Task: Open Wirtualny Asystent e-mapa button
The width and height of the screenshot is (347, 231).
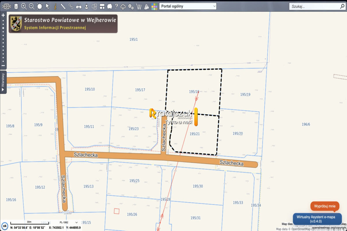Action: [x=317, y=219]
